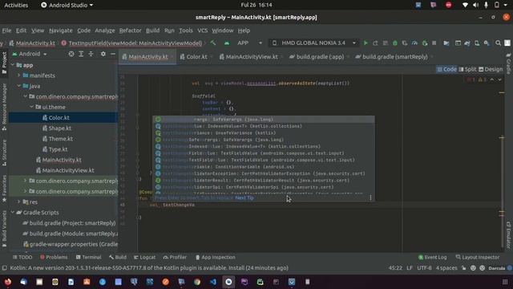Toggle the tool window quick-access icon
The height and width of the screenshot is (289, 513).
[x=5, y=267]
